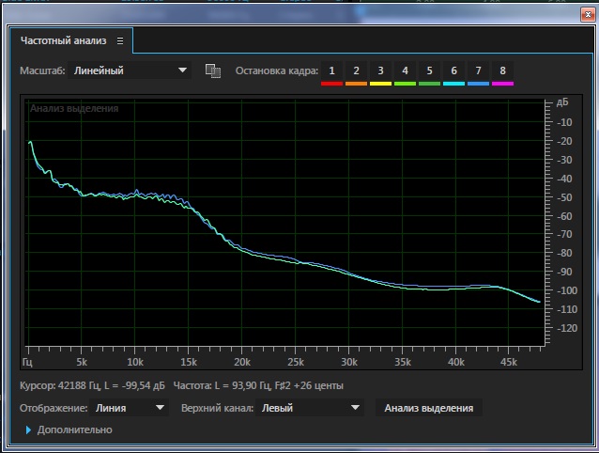Toggle hold frame button 1
Viewport: 599px width, 453px height.
331,71
